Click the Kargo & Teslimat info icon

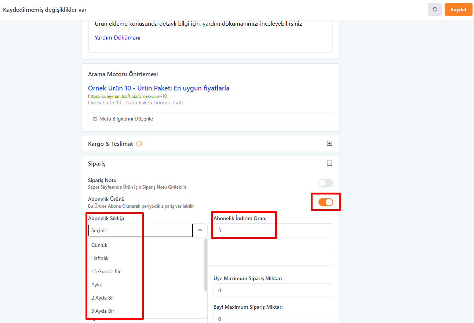(x=139, y=144)
